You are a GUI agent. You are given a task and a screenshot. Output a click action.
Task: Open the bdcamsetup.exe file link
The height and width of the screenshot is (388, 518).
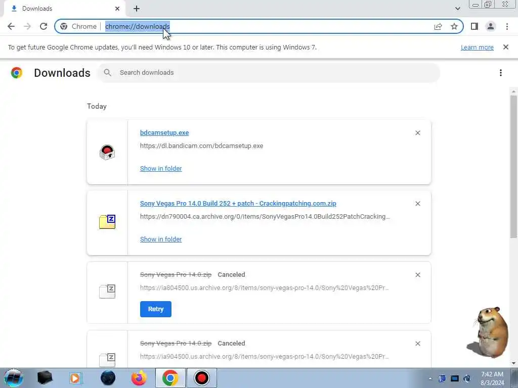tap(164, 133)
